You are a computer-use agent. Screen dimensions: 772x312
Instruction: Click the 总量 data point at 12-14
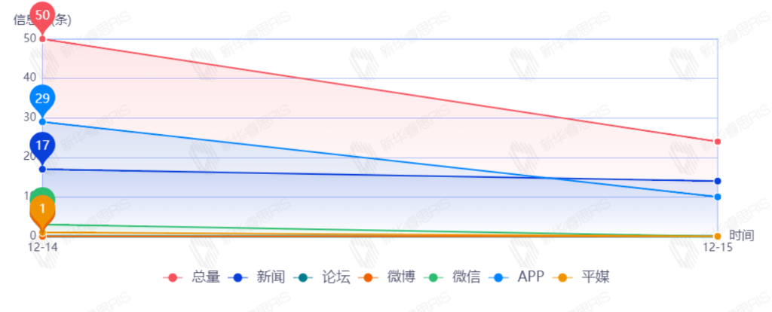tap(42, 39)
